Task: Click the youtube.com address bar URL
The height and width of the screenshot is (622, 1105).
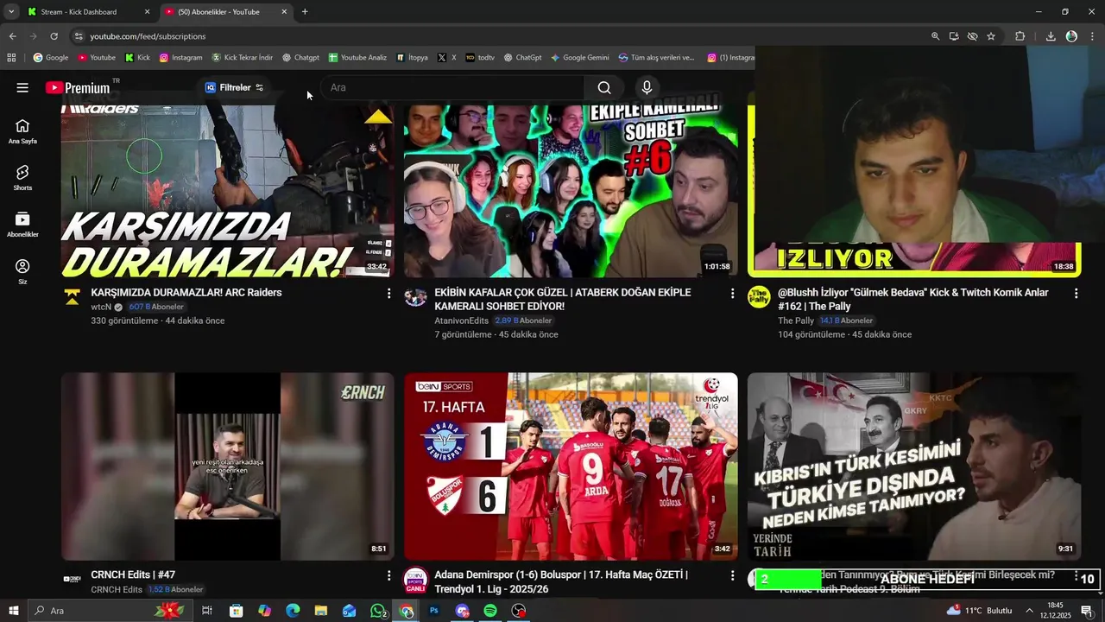Action: click(148, 36)
